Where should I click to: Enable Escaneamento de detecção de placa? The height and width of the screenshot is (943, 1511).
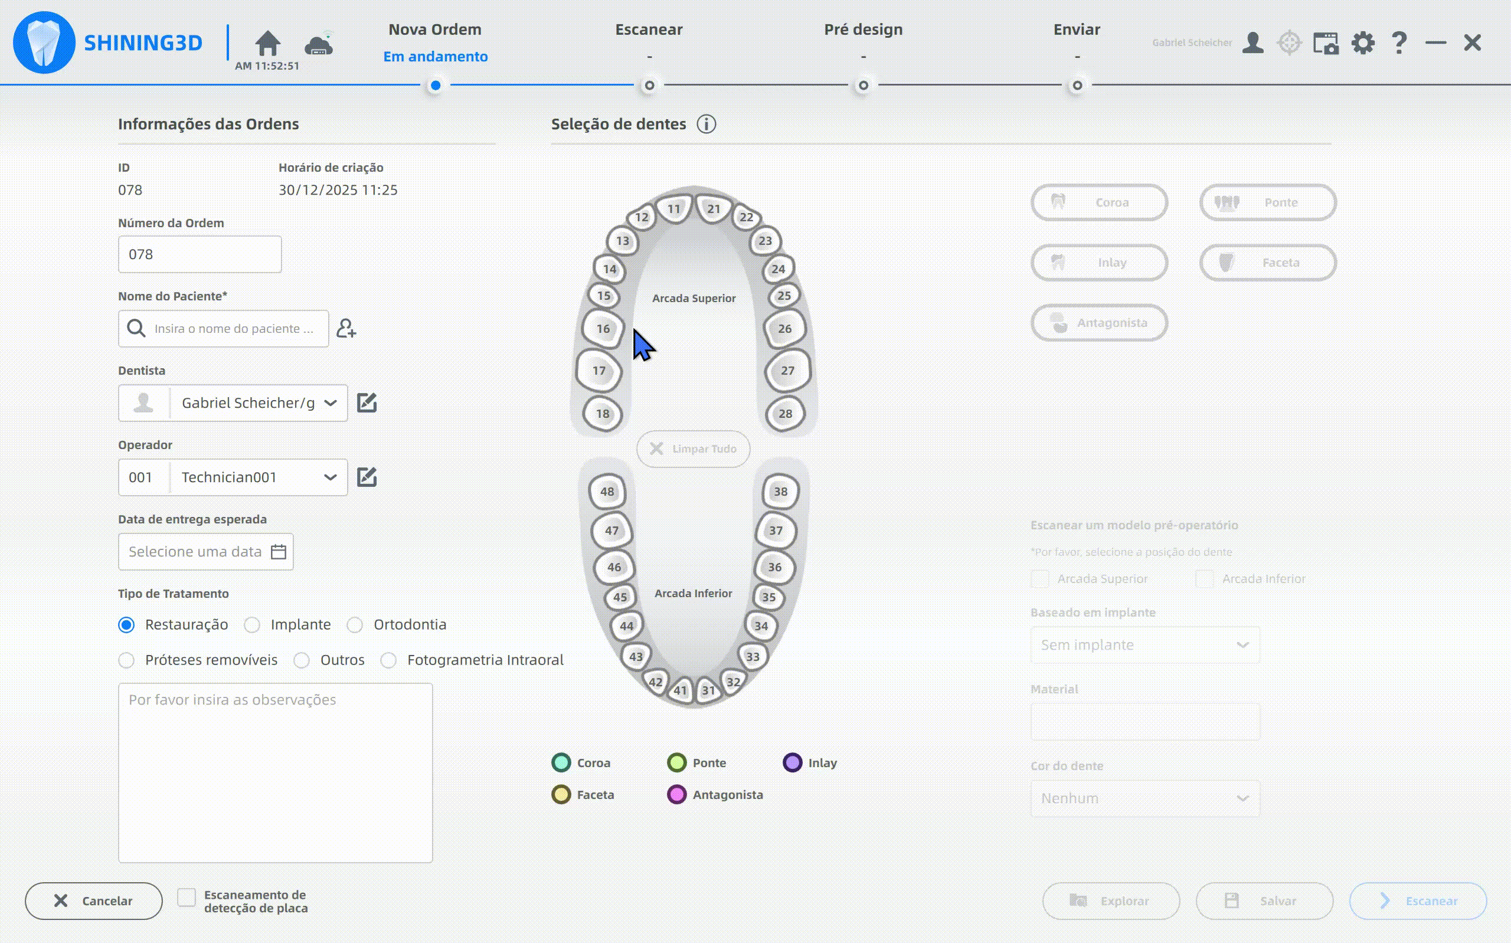tap(187, 898)
